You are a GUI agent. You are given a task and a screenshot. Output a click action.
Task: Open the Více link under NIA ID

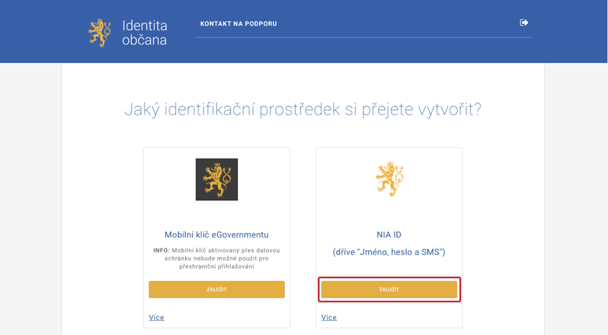(329, 318)
